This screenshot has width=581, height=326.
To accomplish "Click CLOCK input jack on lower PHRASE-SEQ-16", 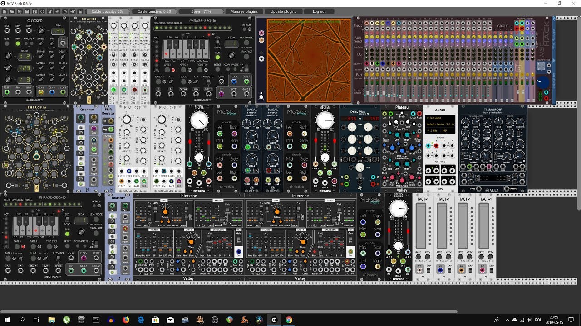I will point(84,259).
